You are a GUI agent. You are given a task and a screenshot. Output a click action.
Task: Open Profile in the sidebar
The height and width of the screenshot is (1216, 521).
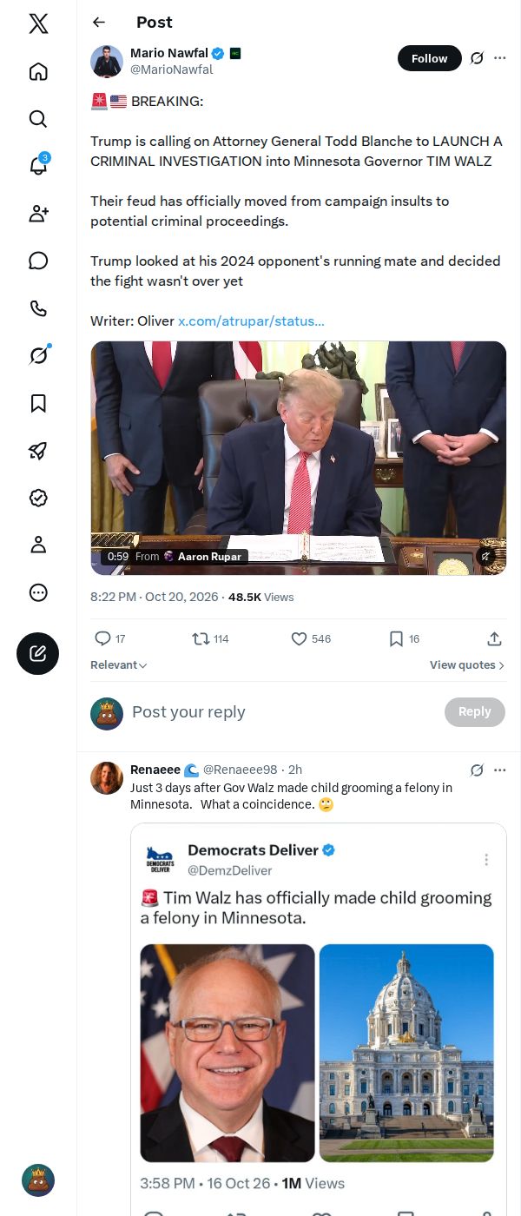coord(38,545)
